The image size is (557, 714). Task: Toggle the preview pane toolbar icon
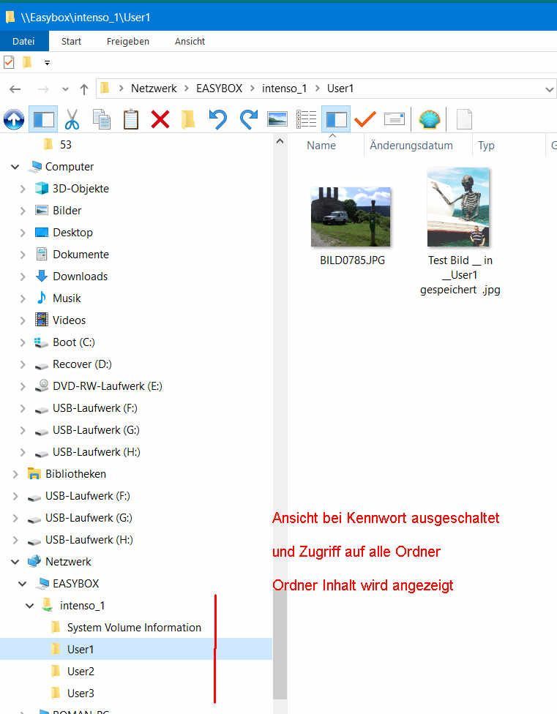[336, 119]
